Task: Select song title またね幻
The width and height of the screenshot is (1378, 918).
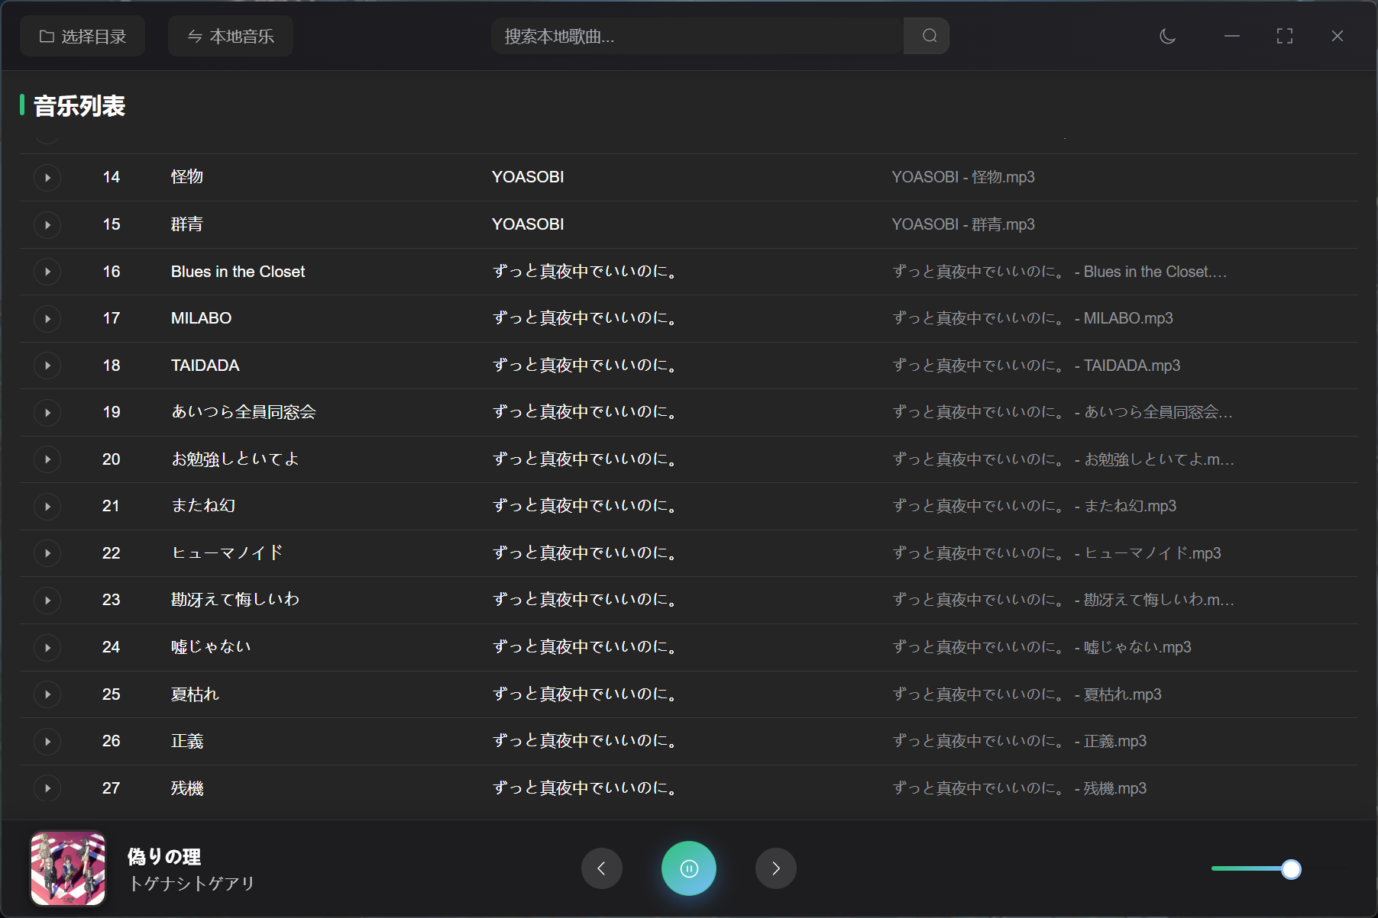Action: click(203, 506)
